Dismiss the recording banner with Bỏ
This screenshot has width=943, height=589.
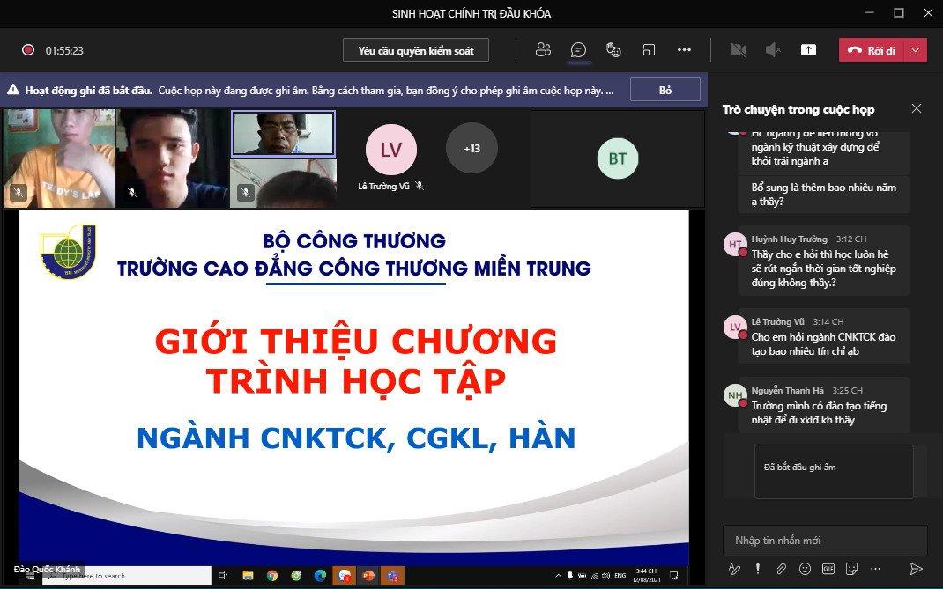(x=665, y=89)
